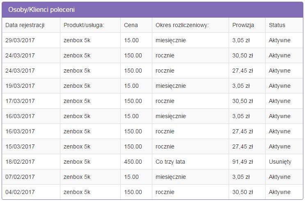Click the "Cena" column header
The image size is (305, 201).
tap(131, 25)
